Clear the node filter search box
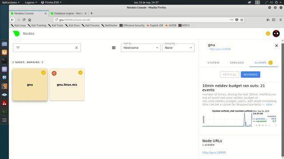Viewport: 284px width, 159px height. coord(76,48)
